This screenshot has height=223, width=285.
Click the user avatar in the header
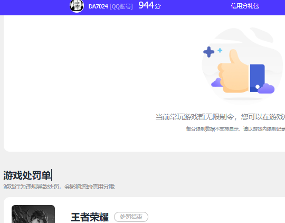77,6
